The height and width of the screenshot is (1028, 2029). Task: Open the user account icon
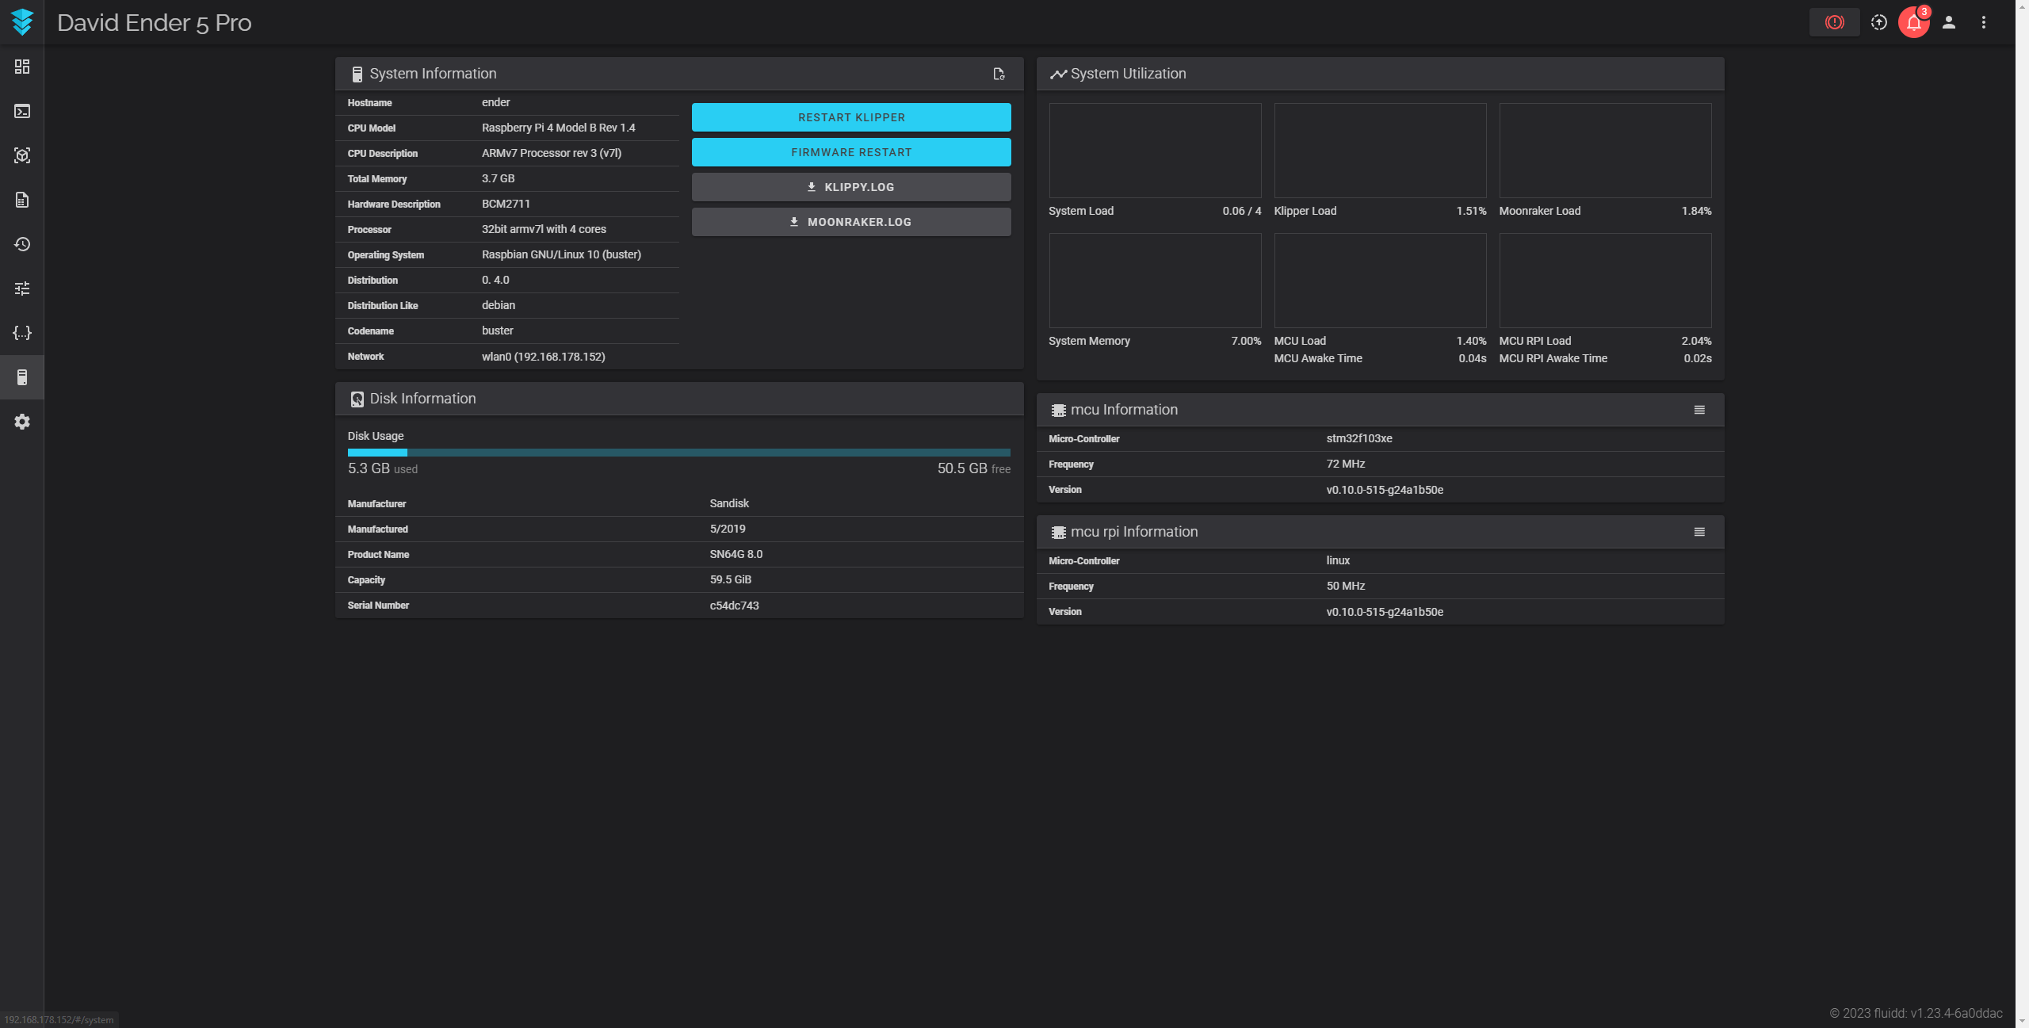(x=1949, y=22)
